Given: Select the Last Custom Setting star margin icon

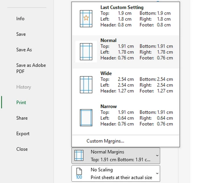Looking at the screenshot, I should 86,18.
